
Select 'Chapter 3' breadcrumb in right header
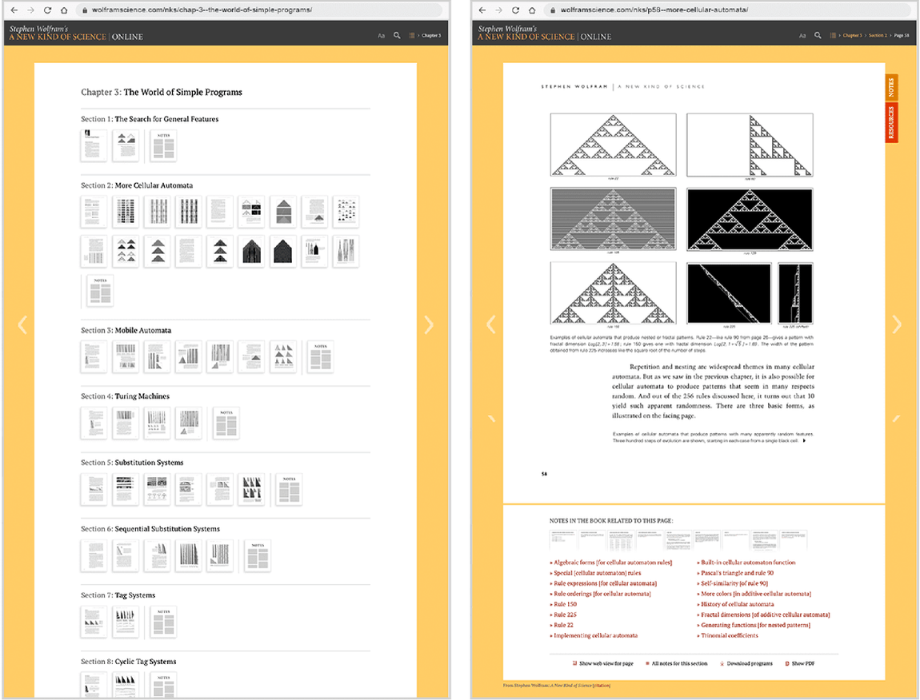(852, 35)
